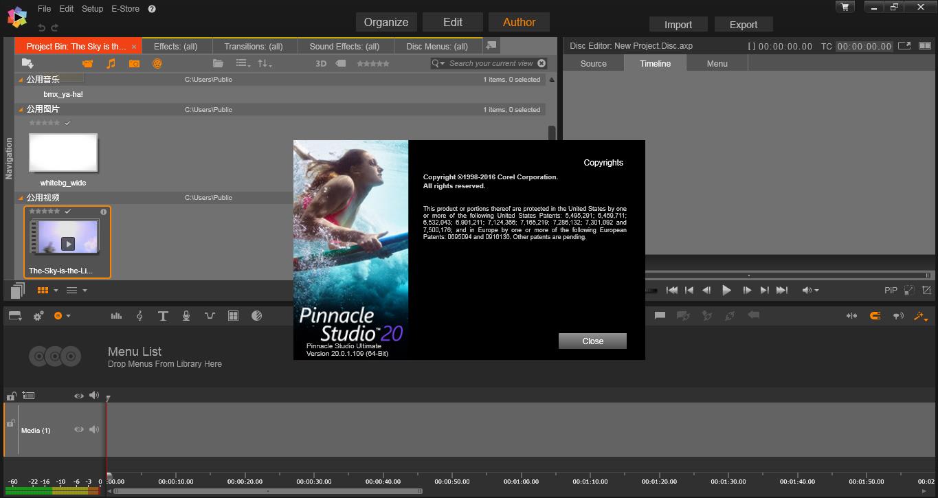Toggle dual preview mode icon
Image resolution: width=938 pixels, height=498 pixels.
tap(924, 46)
